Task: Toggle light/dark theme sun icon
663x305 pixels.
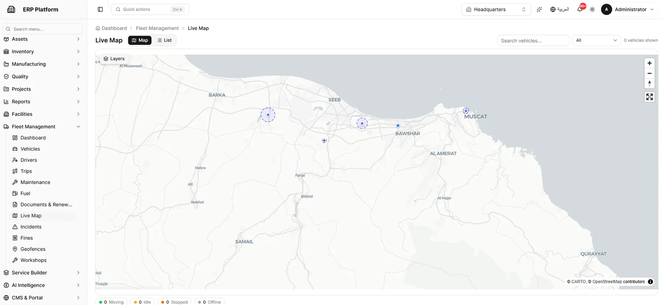Action: coord(592,10)
